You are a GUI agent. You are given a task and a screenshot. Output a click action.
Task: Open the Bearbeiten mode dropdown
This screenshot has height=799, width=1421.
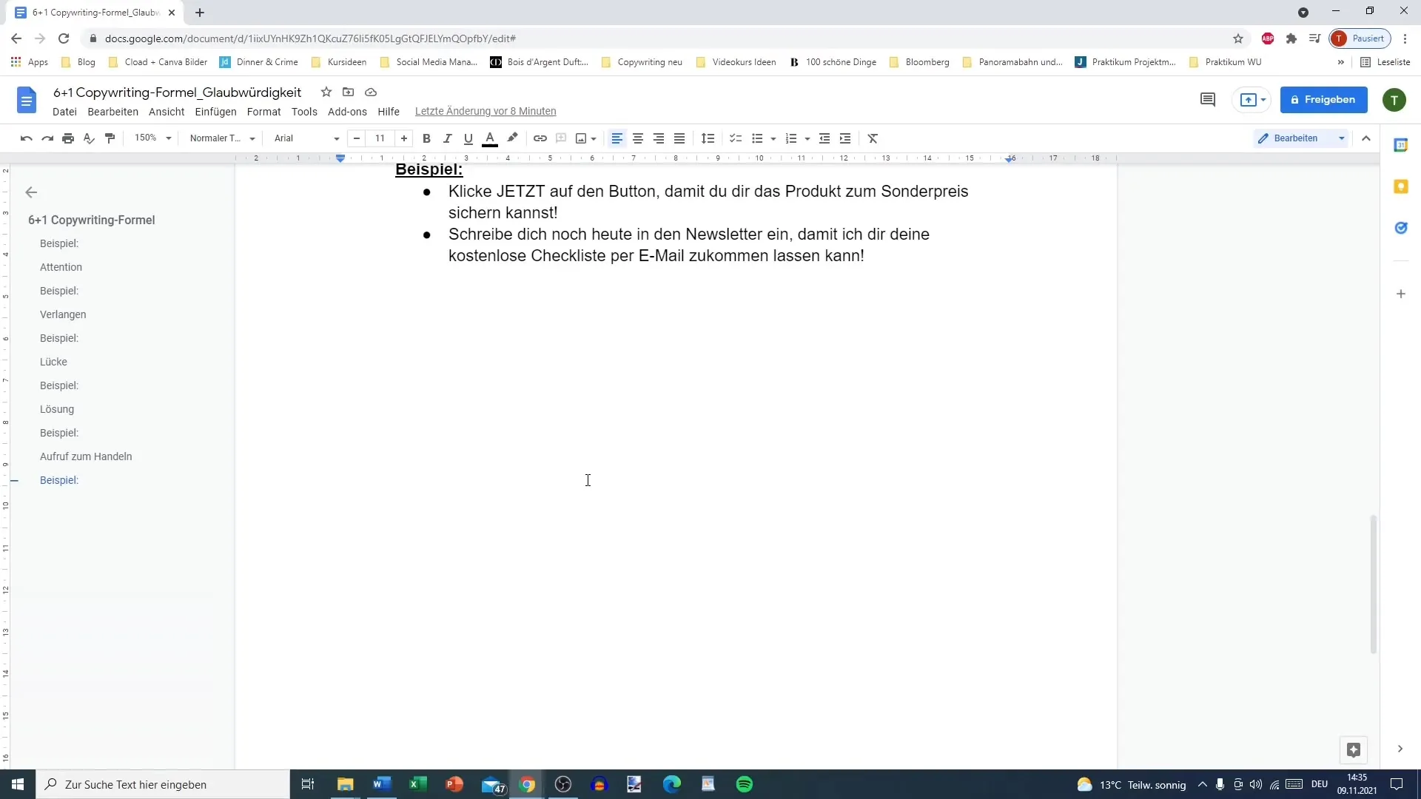(1301, 138)
